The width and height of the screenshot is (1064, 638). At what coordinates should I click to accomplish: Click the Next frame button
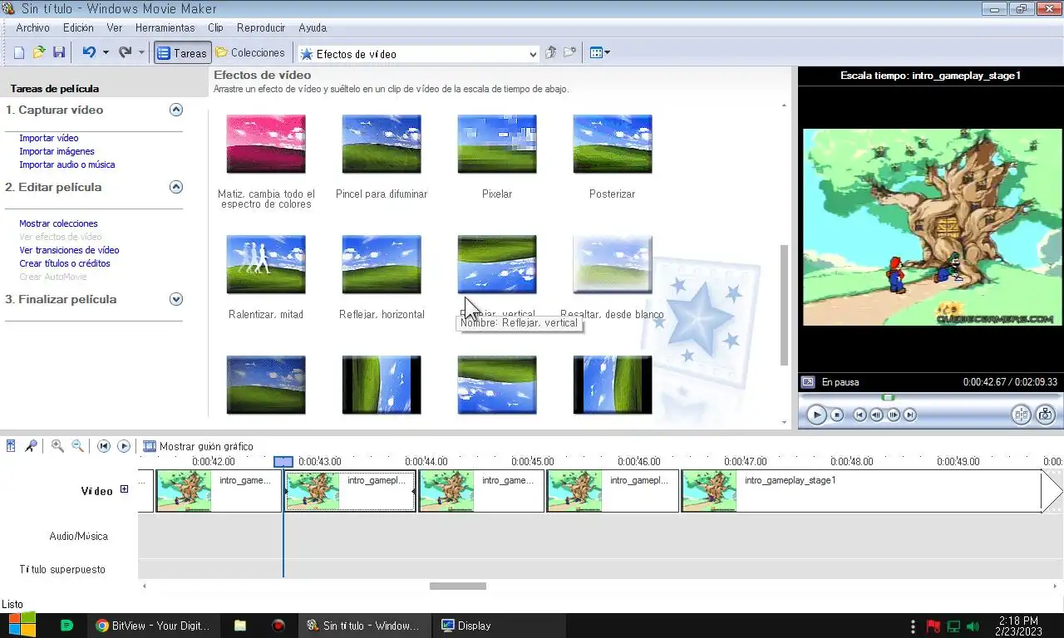(894, 415)
